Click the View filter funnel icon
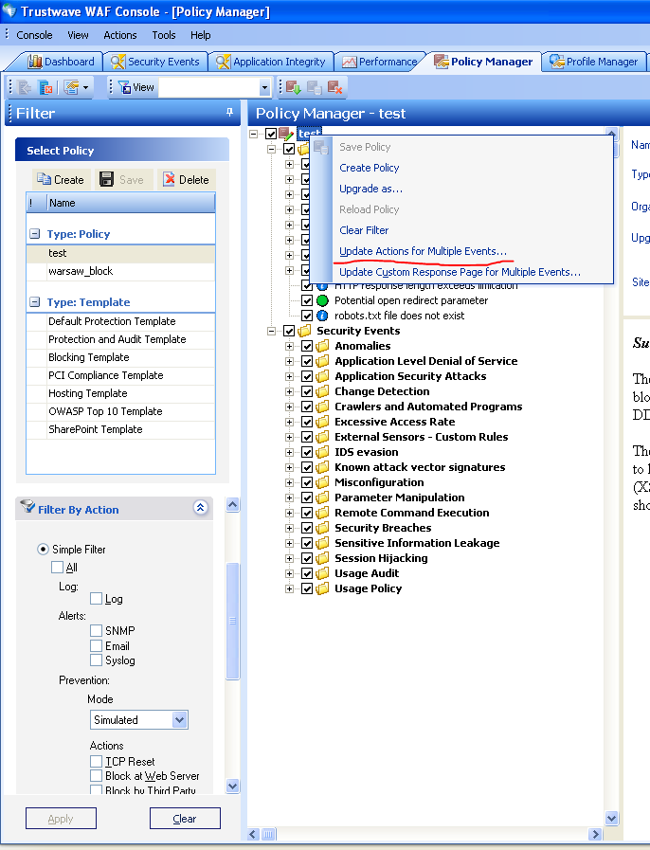The height and width of the screenshot is (850, 650). pos(122,87)
